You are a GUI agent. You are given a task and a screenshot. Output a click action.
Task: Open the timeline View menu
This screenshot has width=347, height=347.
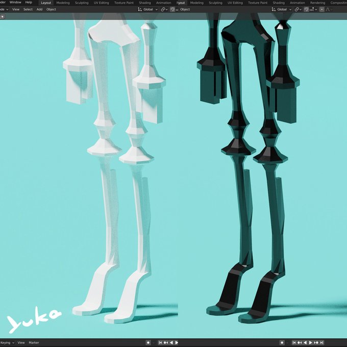click(21, 342)
